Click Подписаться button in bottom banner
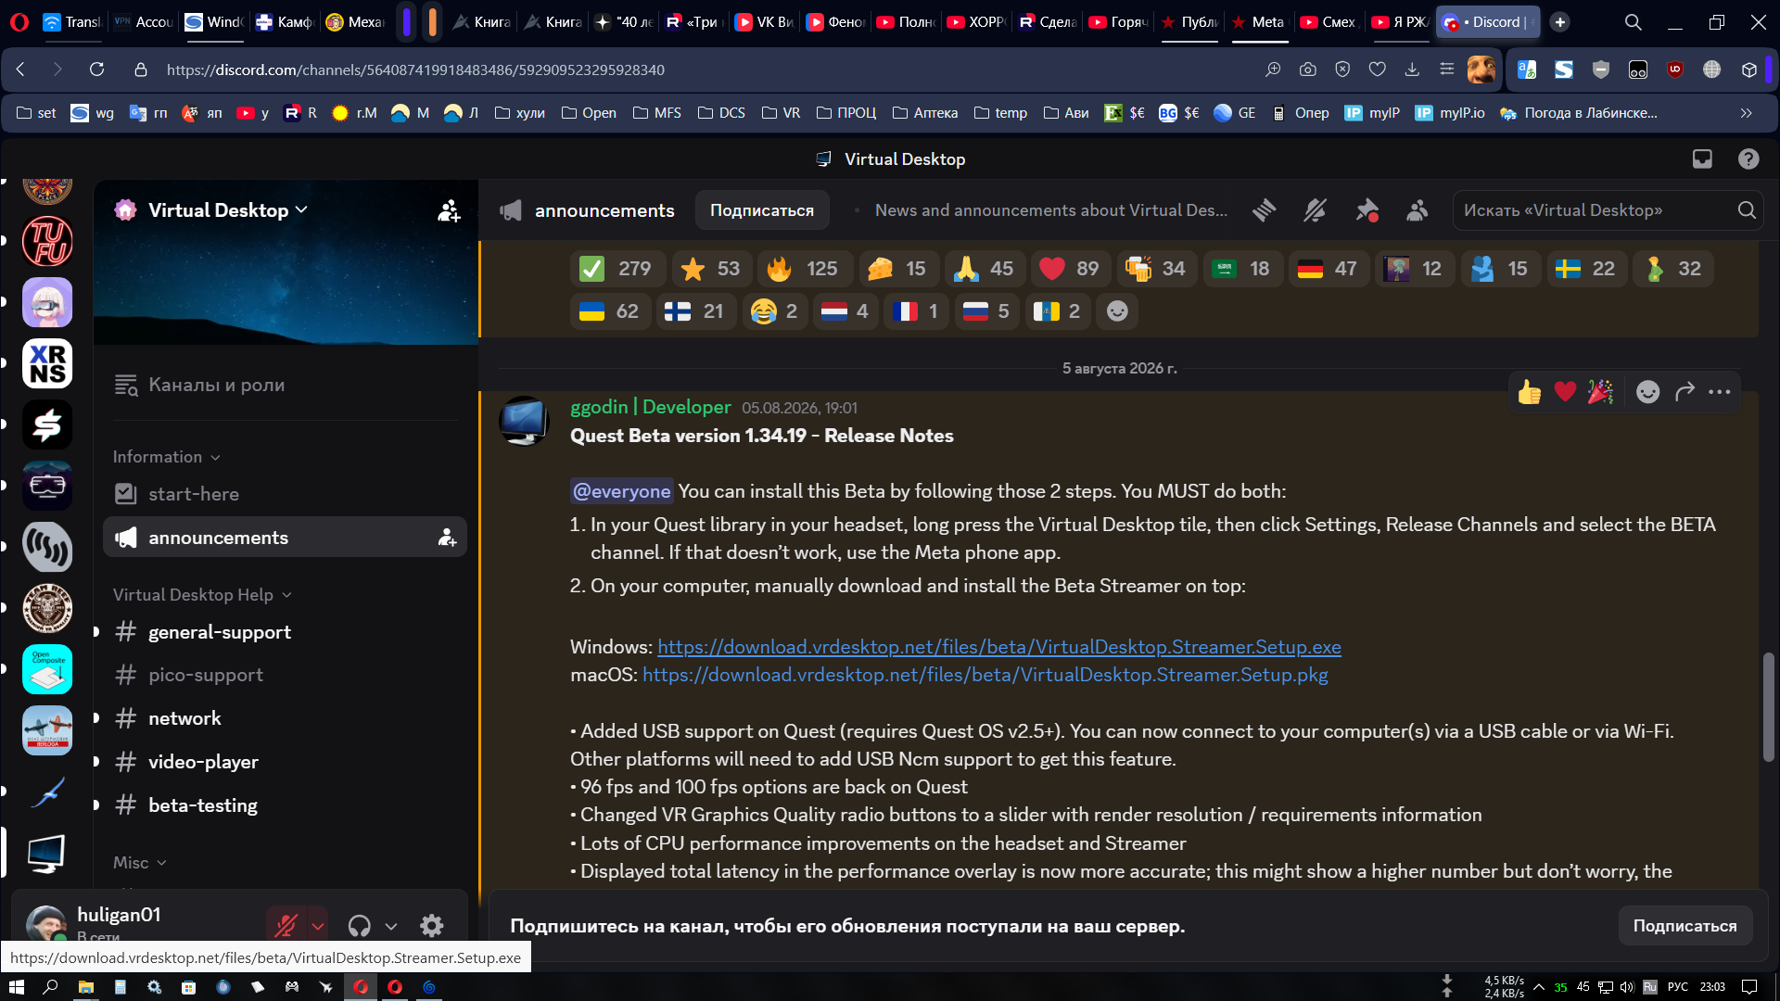1780x1001 pixels. [x=1685, y=926]
